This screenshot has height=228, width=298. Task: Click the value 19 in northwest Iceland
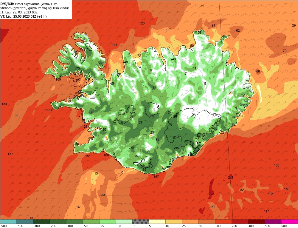pyautogui.click(x=136, y=93)
